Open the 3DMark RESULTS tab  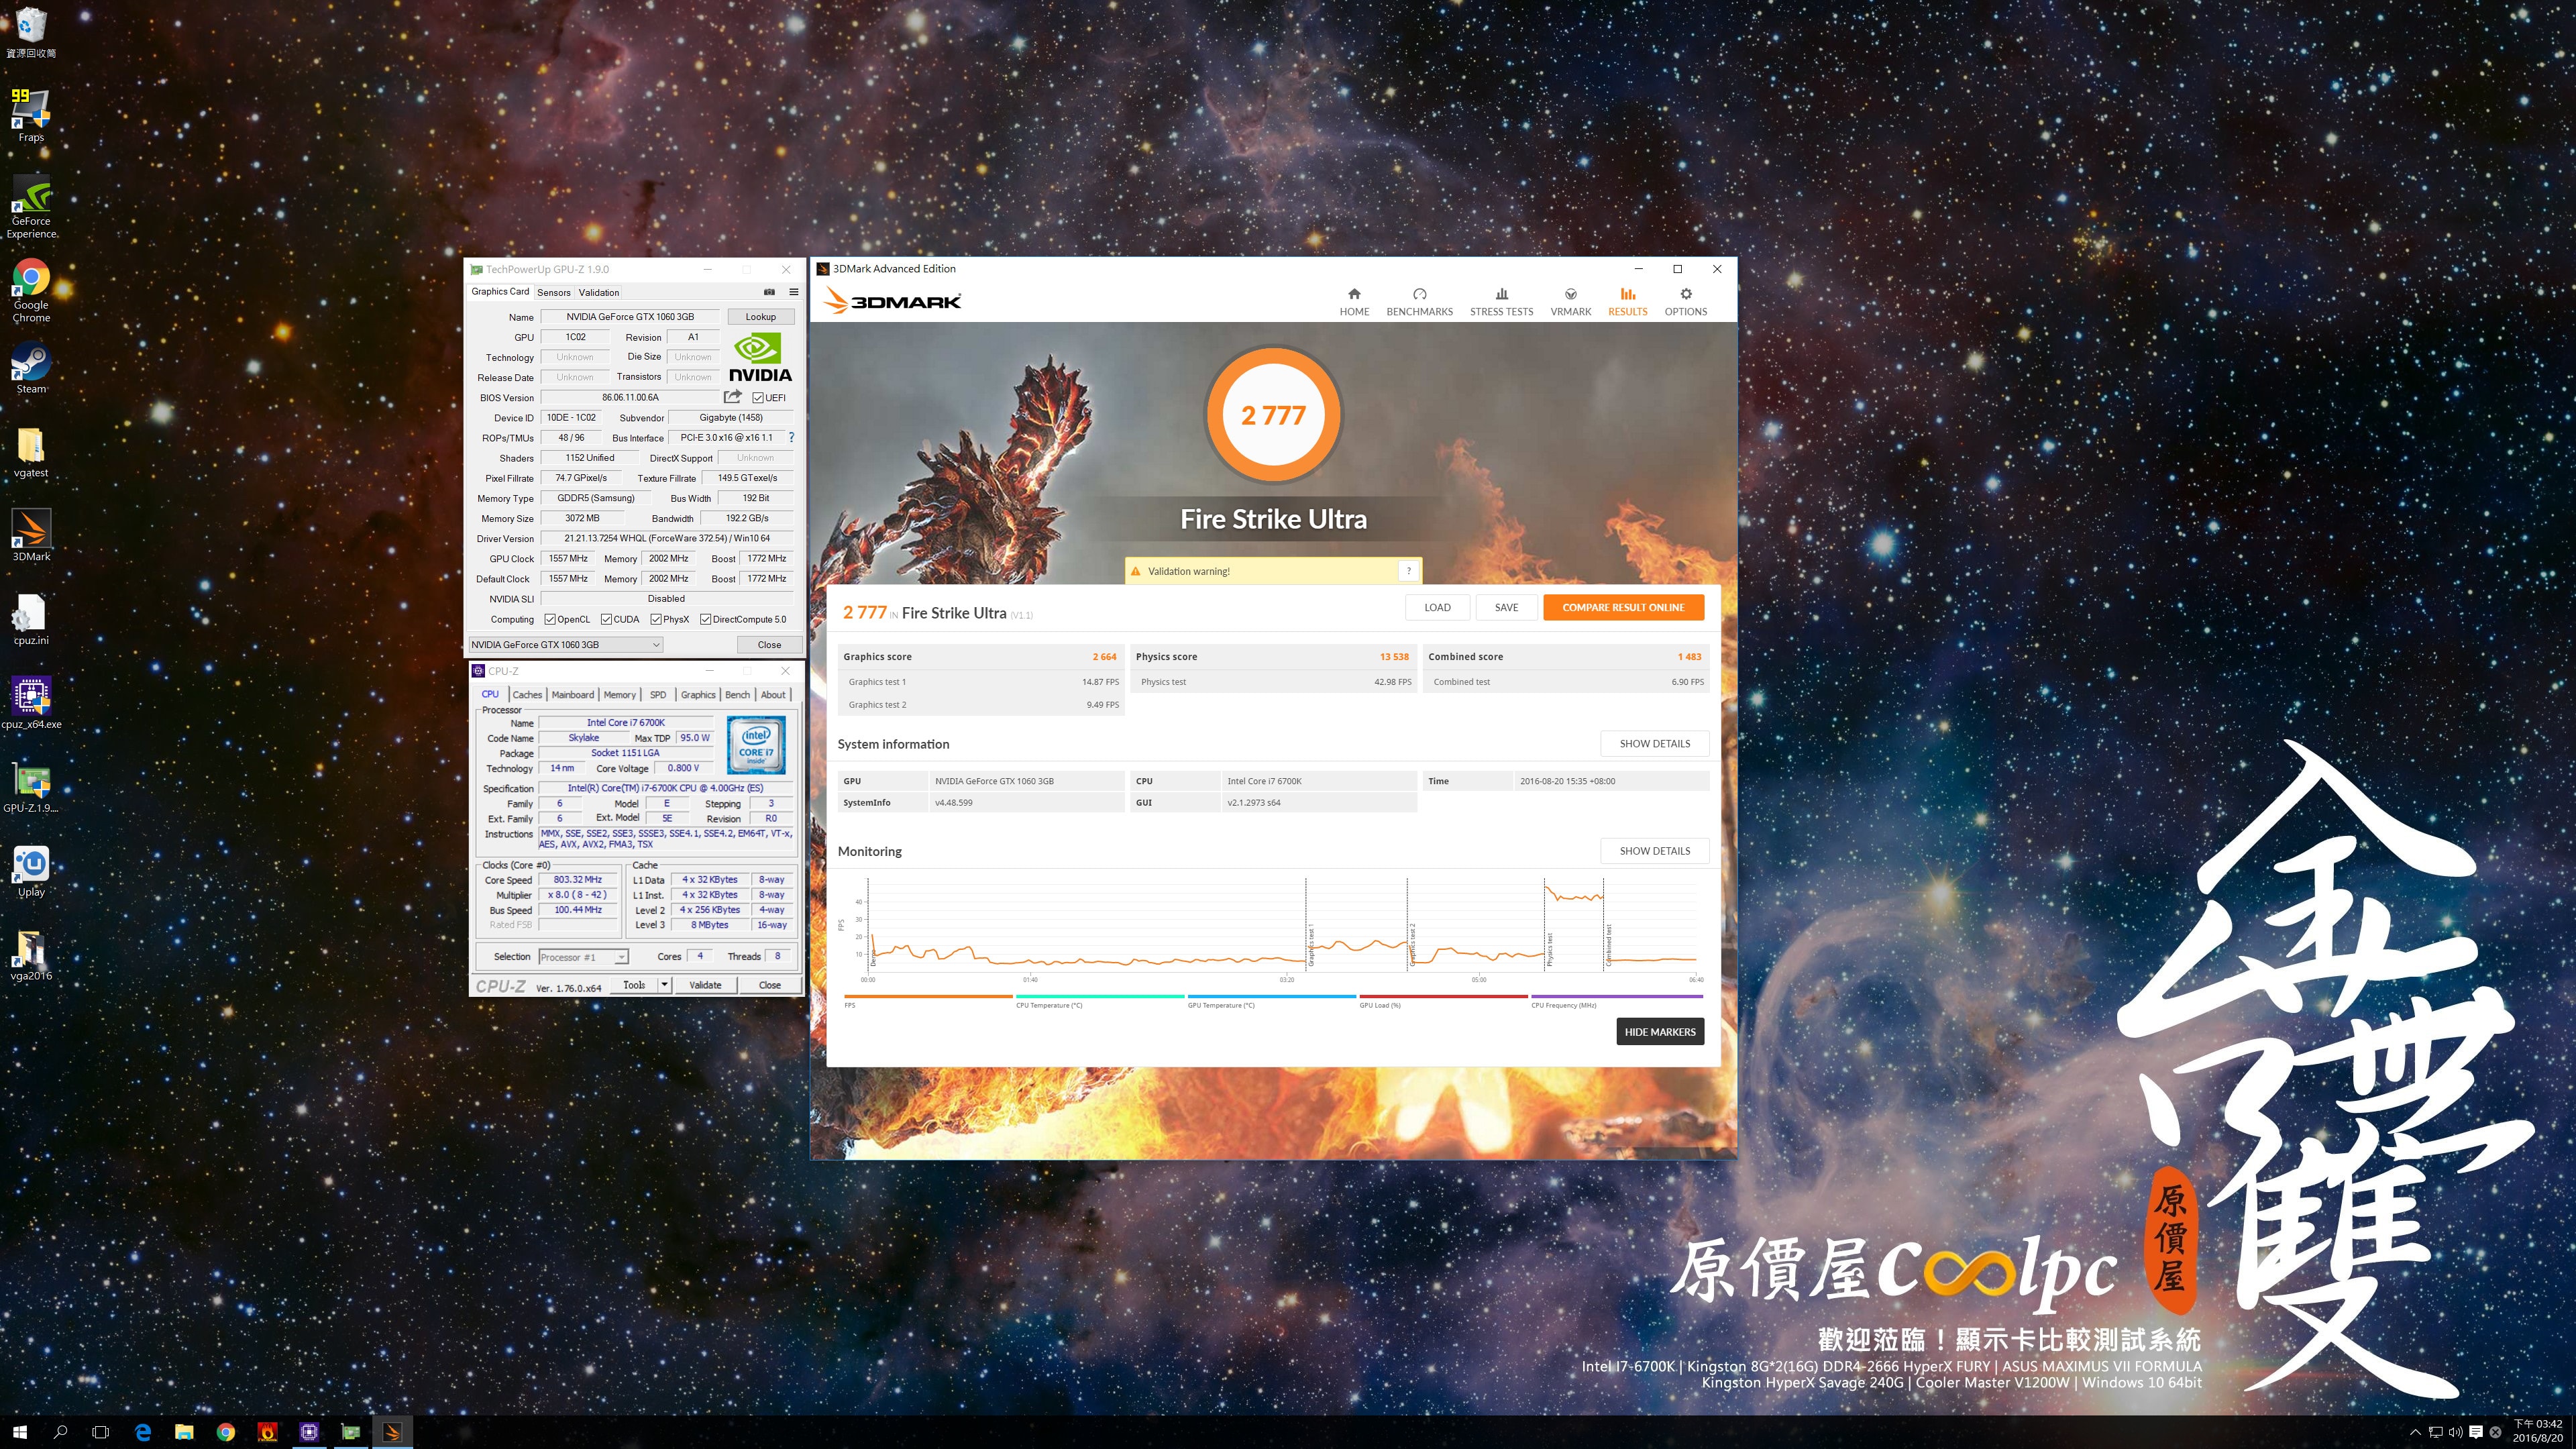pos(1627,302)
